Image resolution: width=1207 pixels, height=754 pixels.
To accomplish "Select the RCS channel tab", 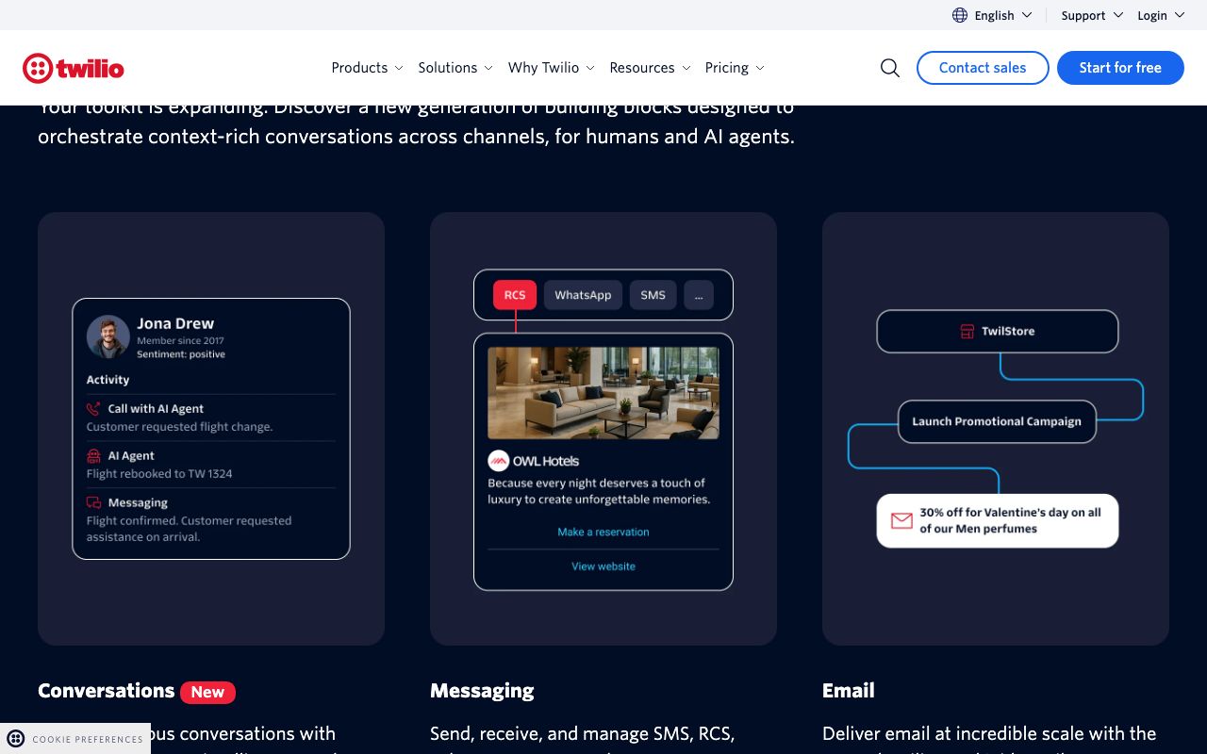I will [x=515, y=295].
